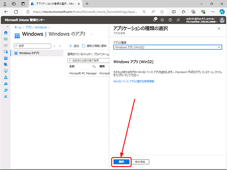Screen dimensions: 227x170
Task: Activate read aloud icon in address bar
Action: (x=153, y=12)
